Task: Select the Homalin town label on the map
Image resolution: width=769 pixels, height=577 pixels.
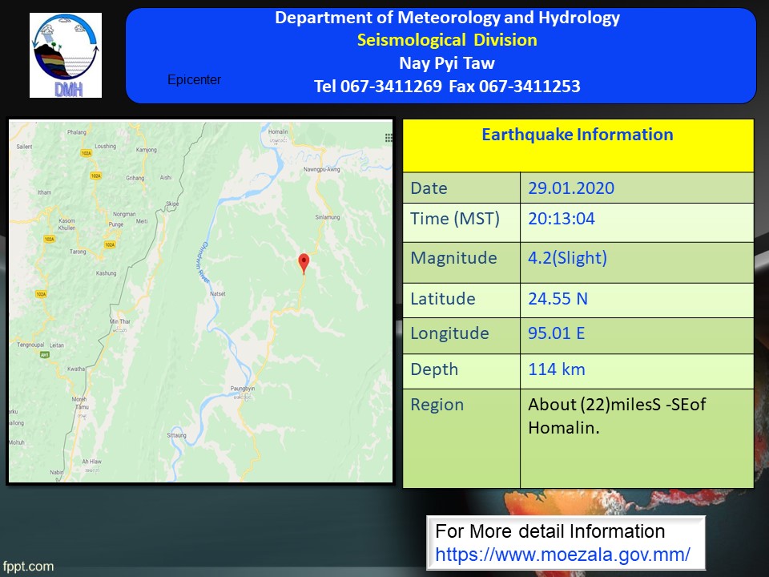Action: (x=277, y=132)
